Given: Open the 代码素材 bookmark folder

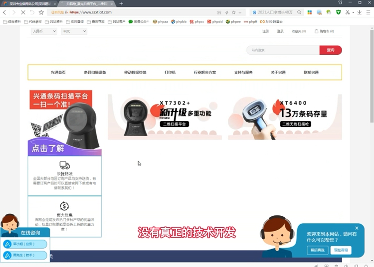Looking at the screenshot, I should (x=33, y=22).
